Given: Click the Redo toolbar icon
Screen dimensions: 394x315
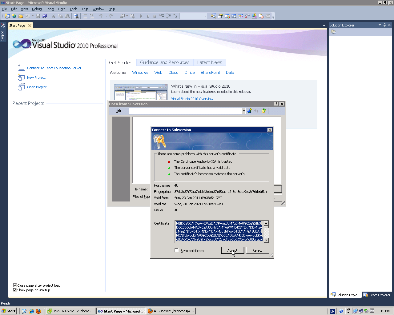Looking at the screenshot, I should (111, 16).
